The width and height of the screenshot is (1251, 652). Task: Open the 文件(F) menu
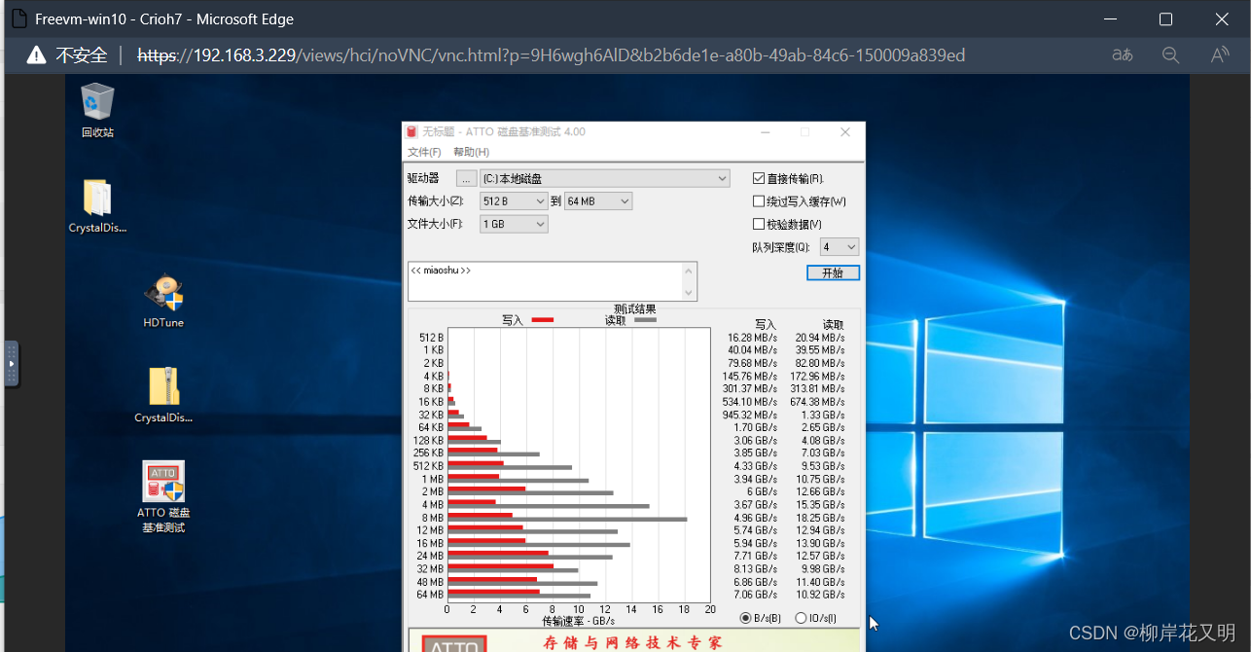click(x=424, y=152)
